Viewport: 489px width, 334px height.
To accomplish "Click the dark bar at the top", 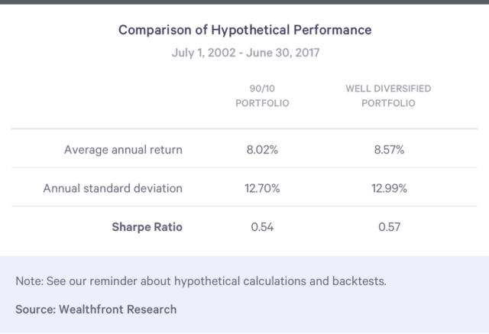I will pyautogui.click(x=244, y=2).
